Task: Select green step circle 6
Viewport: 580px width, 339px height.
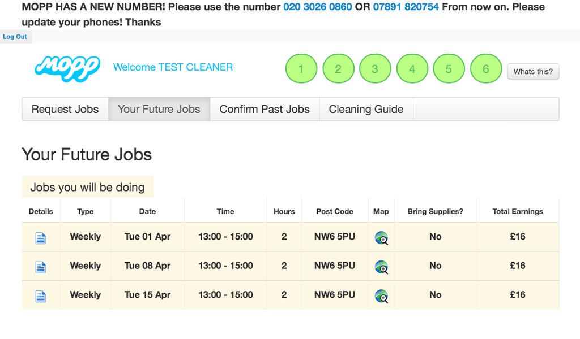Action: (x=485, y=68)
